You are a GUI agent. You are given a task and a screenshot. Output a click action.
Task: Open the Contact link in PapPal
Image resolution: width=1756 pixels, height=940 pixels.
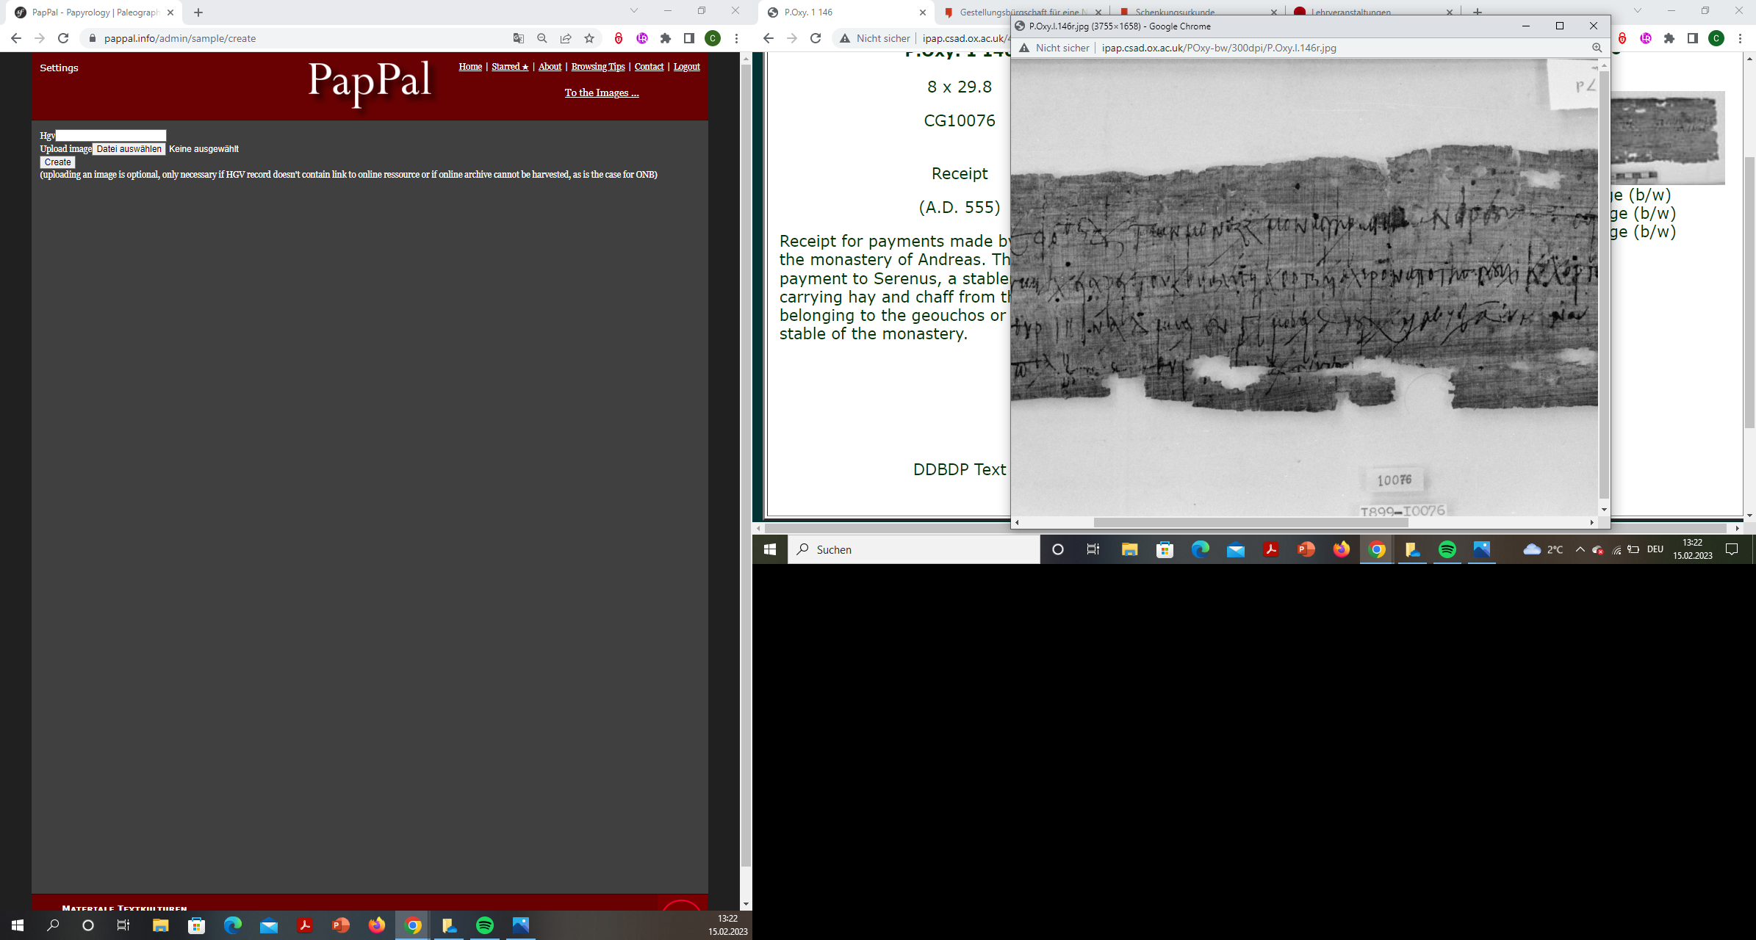coord(649,67)
